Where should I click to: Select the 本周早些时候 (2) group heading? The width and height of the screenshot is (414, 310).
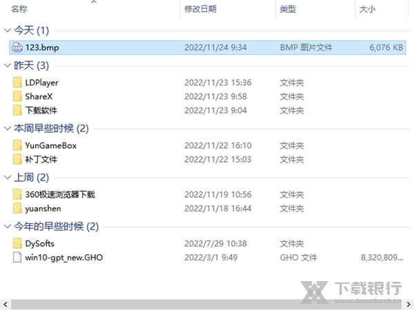pyautogui.click(x=51, y=128)
